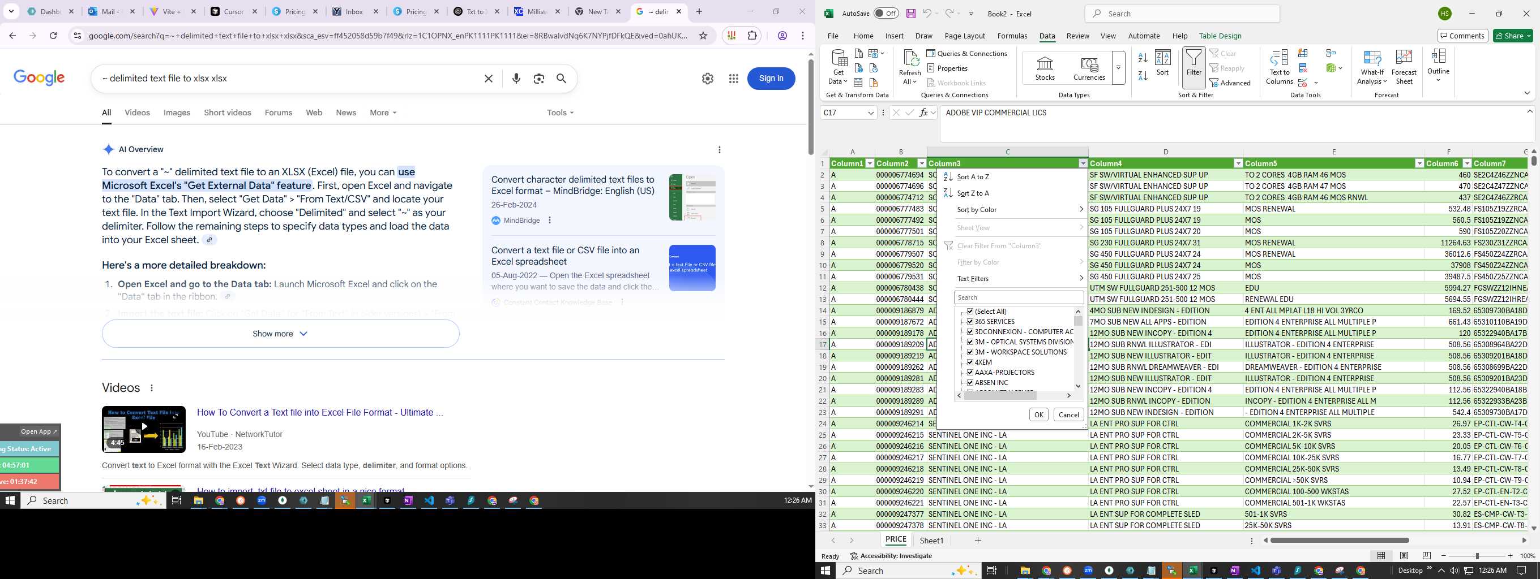This screenshot has height=579, width=1540.
Task: Open Forecast Sheet tool
Action: click(1403, 67)
